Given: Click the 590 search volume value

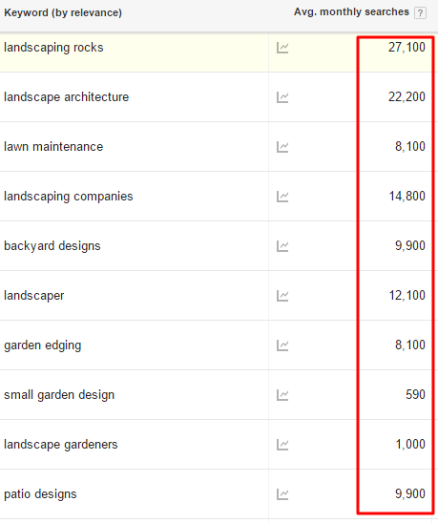Looking at the screenshot, I should click(415, 394).
